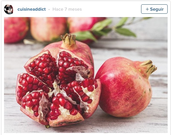Follow the account with the Seguir button
172x135 pixels.
(x=154, y=9)
